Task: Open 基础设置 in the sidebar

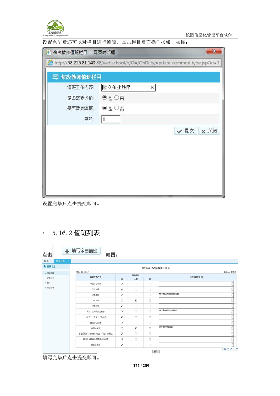Action: click(x=50, y=288)
